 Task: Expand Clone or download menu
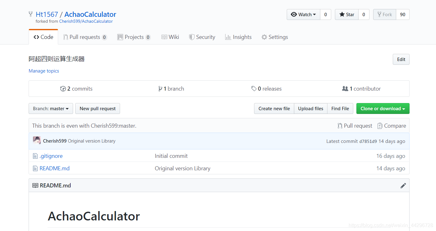click(x=383, y=109)
